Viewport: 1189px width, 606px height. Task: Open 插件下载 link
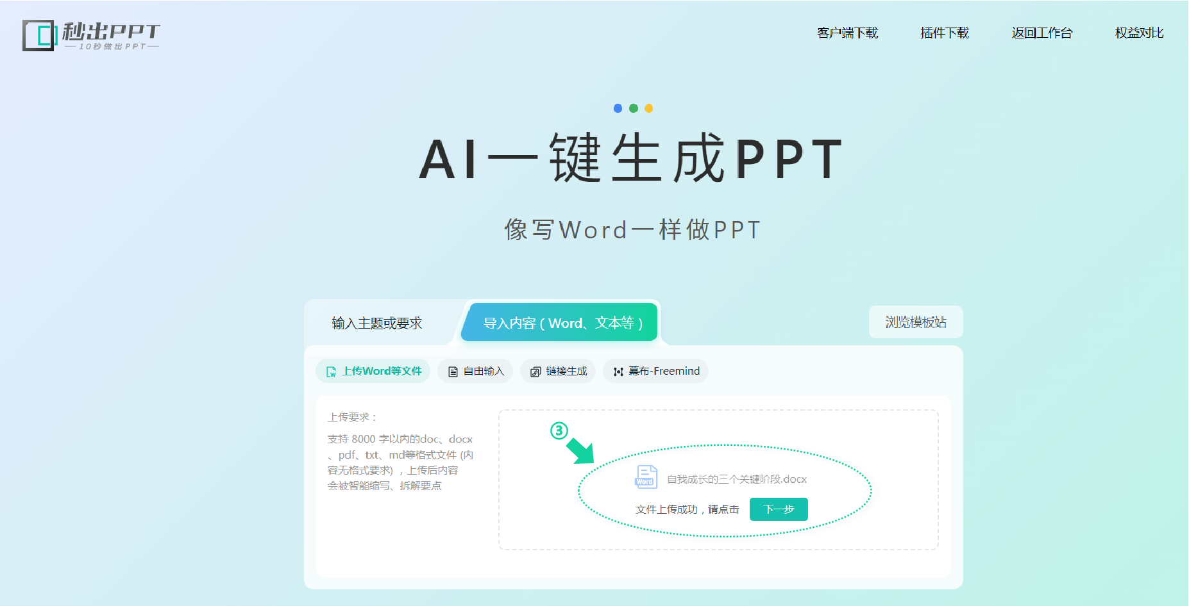tap(944, 33)
